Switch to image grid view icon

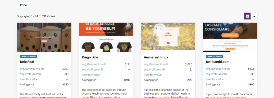247,16
